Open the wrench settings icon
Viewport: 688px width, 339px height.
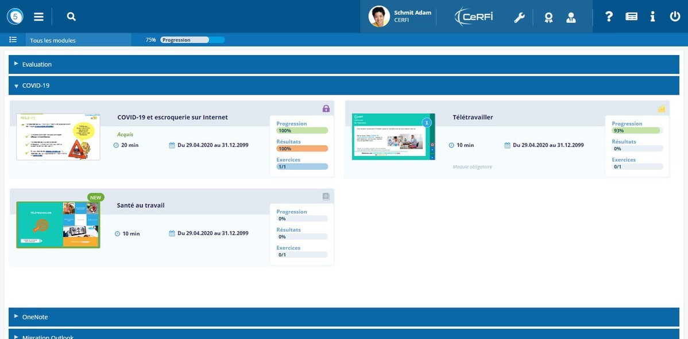point(519,18)
